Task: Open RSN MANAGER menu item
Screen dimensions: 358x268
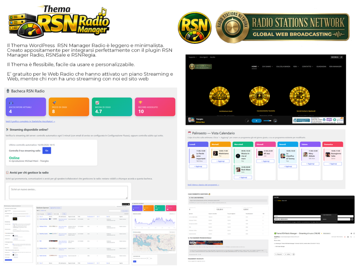Action: tap(335, 67)
